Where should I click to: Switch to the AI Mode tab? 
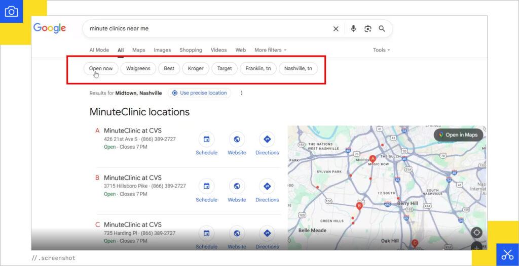point(99,50)
